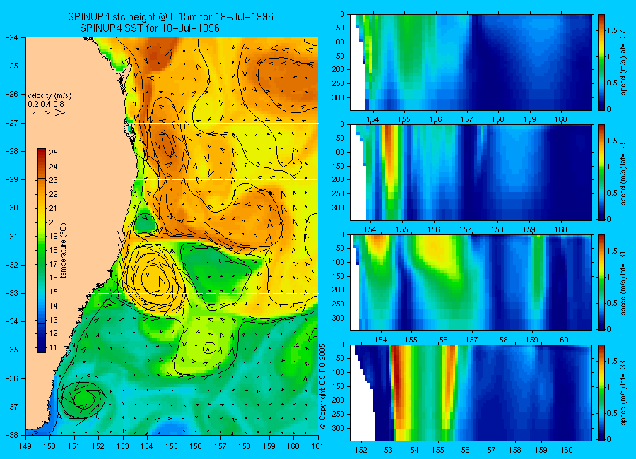Click the '25' tick on the temperature colorbar
Viewport: 636px width, 459px height.
tap(54, 153)
